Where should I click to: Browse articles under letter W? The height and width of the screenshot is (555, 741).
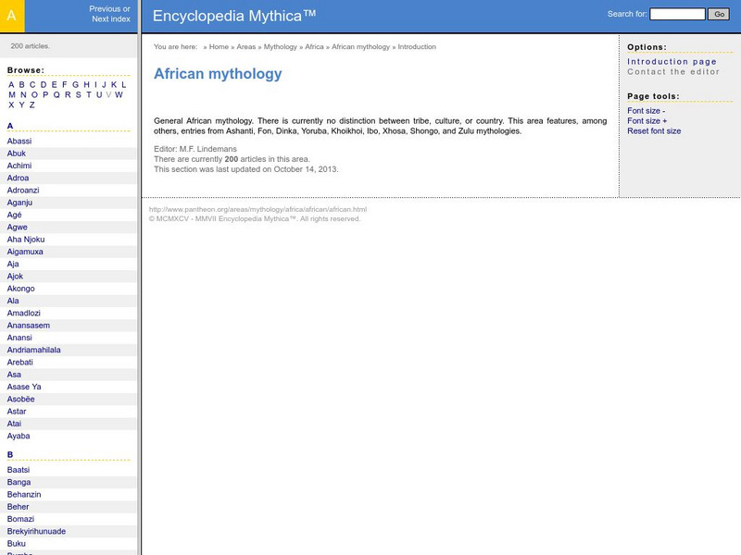pos(119,95)
